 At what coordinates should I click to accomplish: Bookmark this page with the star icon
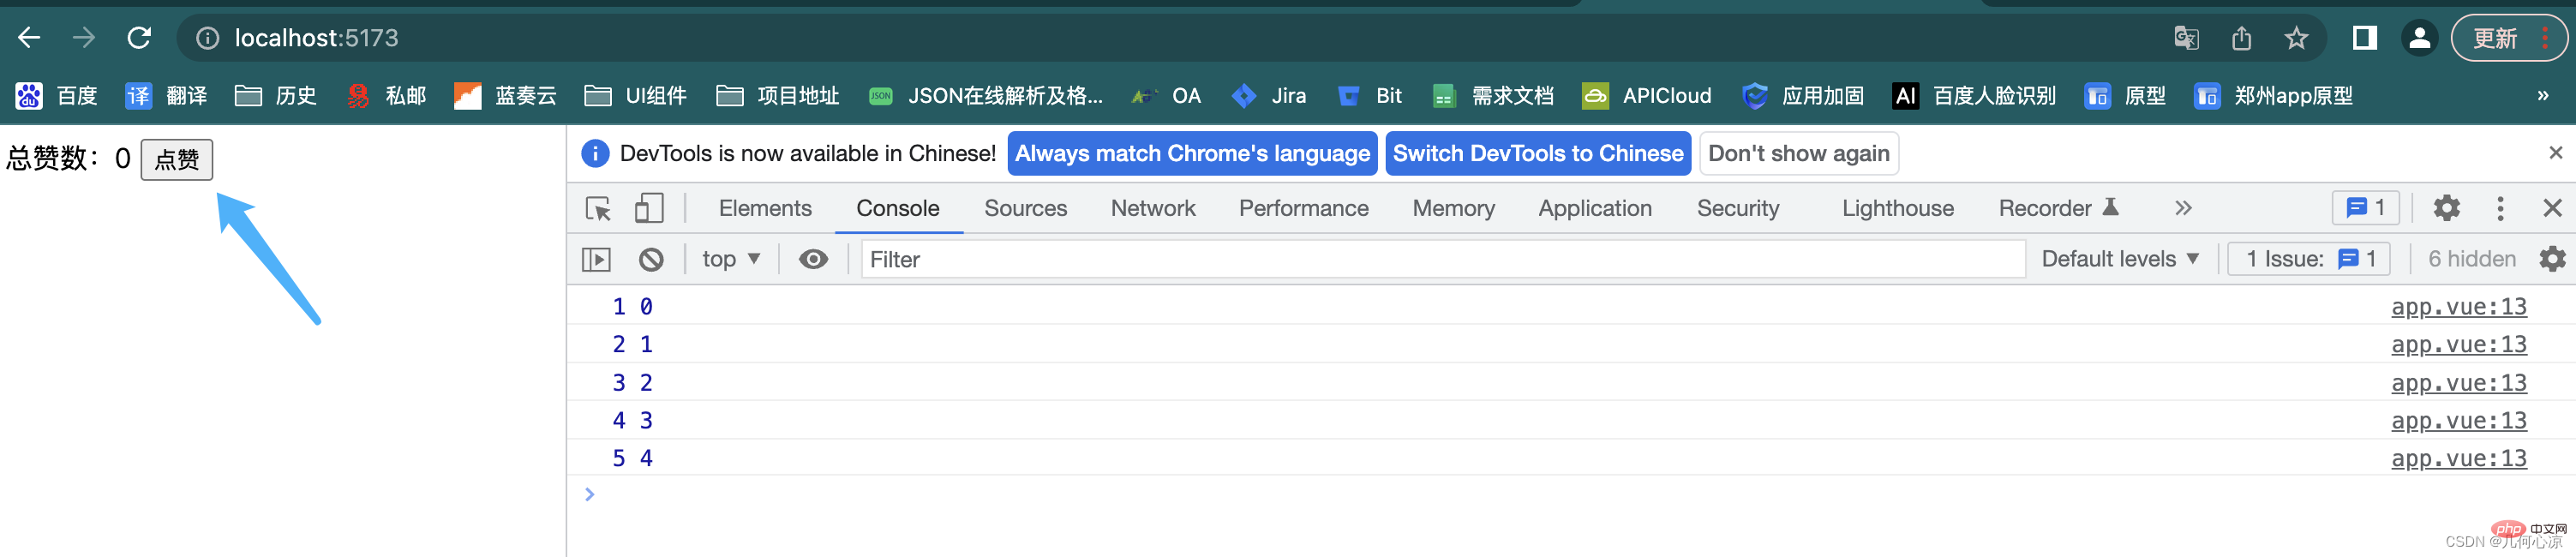(2296, 38)
